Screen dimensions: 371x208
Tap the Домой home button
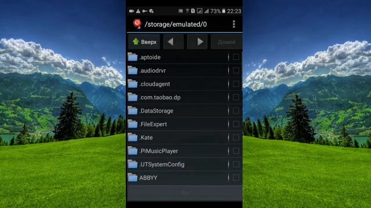click(x=227, y=42)
